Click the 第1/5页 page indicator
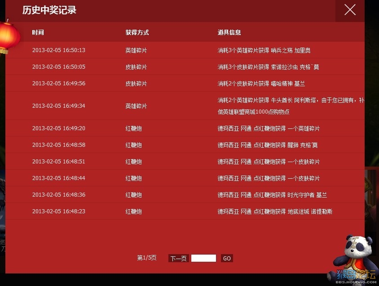Viewport: 379px width, 286px height. (x=147, y=258)
